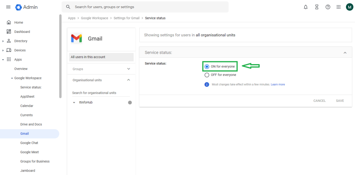Viewport: 355px width, 175px height.
Task: Click the Google Admin logo
Action: click(x=26, y=7)
